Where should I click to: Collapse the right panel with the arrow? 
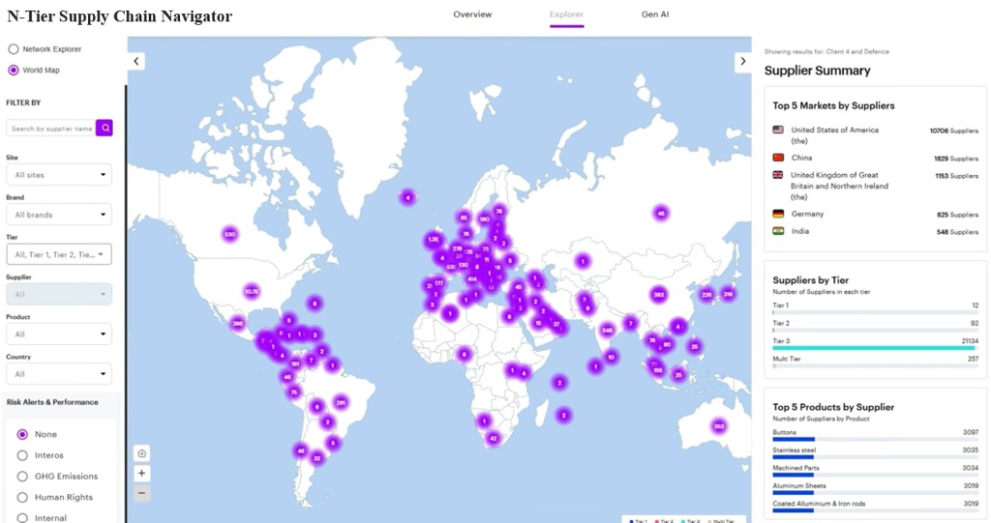click(x=742, y=61)
